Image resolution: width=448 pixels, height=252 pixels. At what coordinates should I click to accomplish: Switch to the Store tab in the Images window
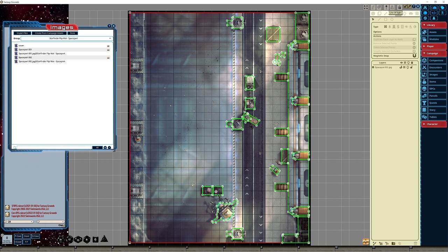[72, 33]
